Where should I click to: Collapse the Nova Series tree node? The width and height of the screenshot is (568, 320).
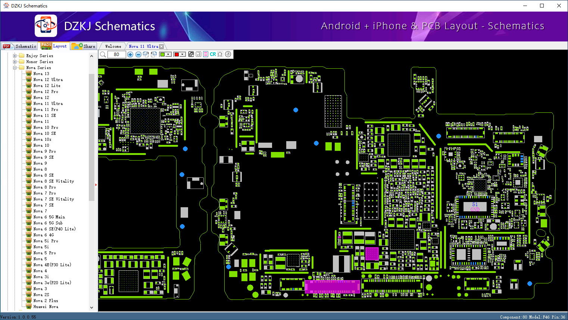pyautogui.click(x=15, y=68)
